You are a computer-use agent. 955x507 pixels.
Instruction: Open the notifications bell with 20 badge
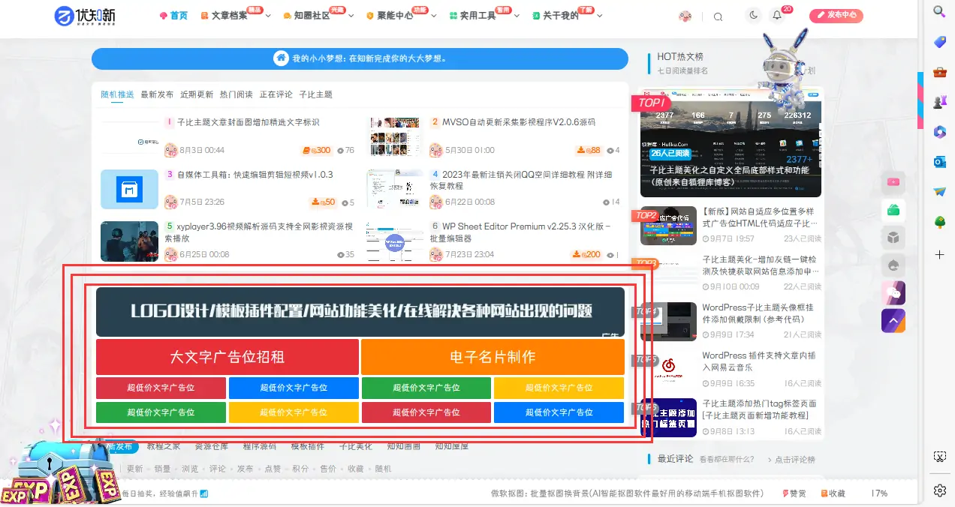click(x=777, y=15)
